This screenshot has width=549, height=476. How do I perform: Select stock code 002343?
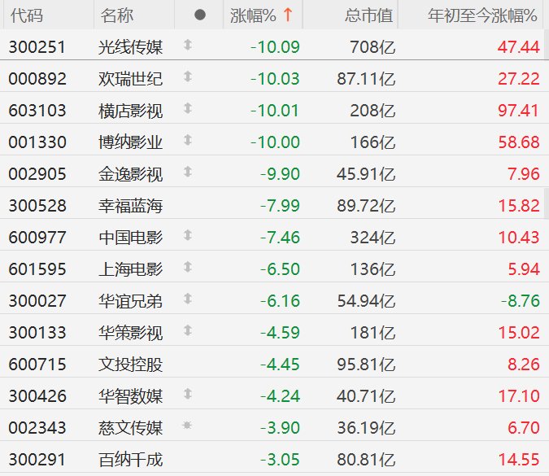(37, 428)
